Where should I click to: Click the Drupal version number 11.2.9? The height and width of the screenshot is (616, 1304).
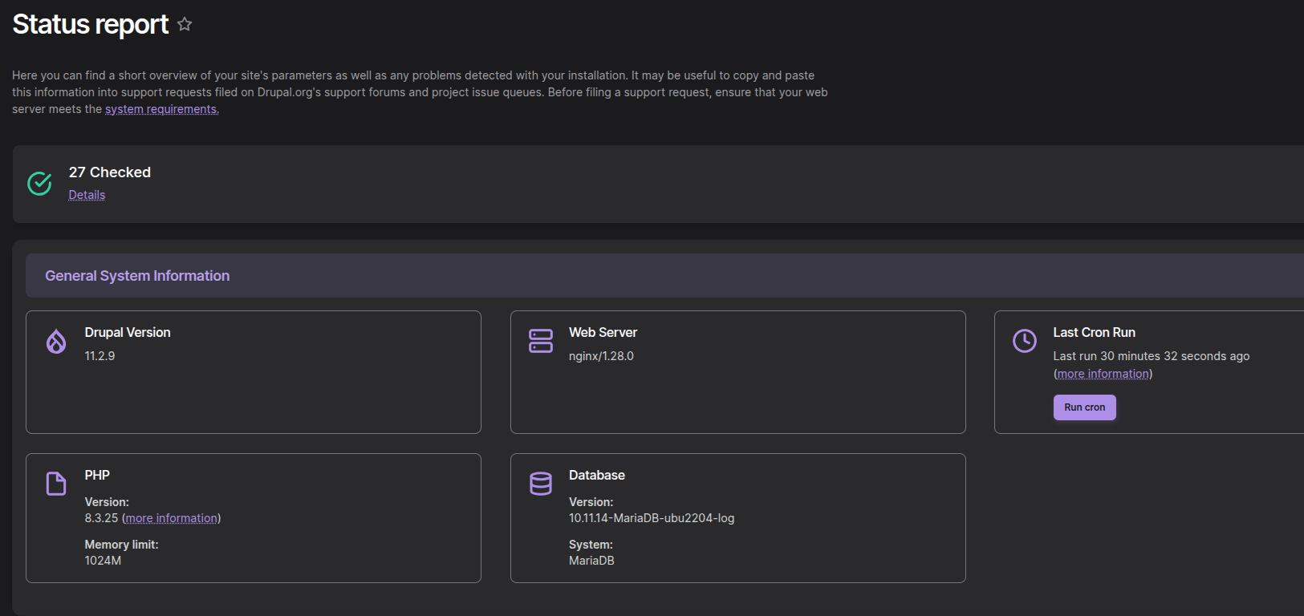tap(100, 356)
